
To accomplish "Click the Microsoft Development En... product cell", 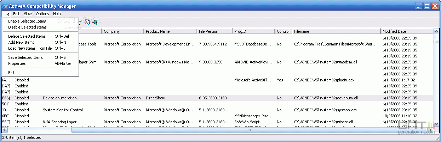I will (x=170, y=44).
